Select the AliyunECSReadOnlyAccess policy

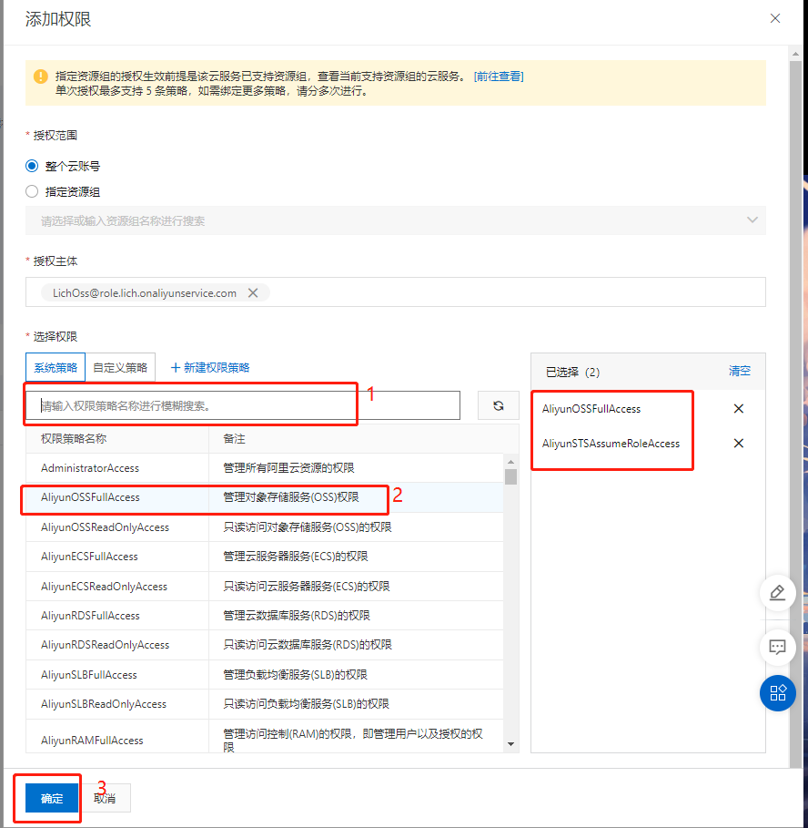[264, 586]
